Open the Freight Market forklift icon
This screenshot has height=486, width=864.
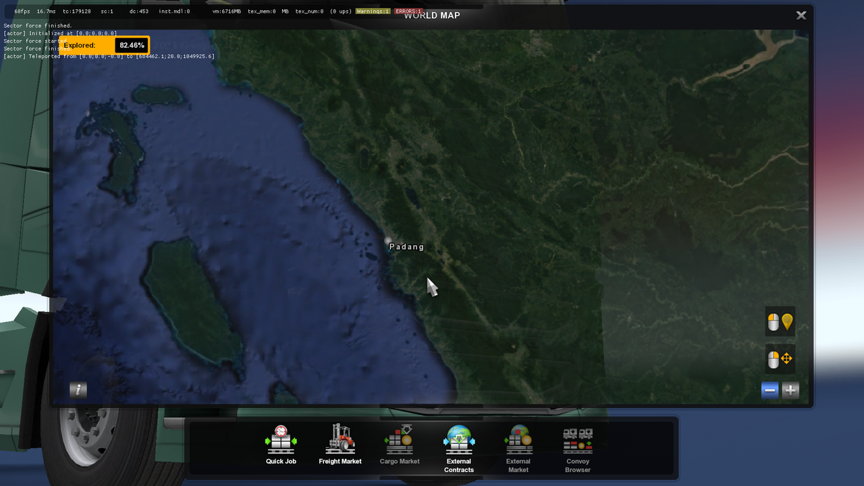pos(340,439)
